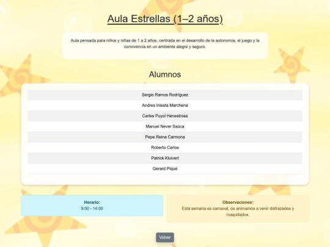The width and height of the screenshot is (330, 247).
Task: Select student Sergio Ramos Rodriguez
Action: [165, 95]
